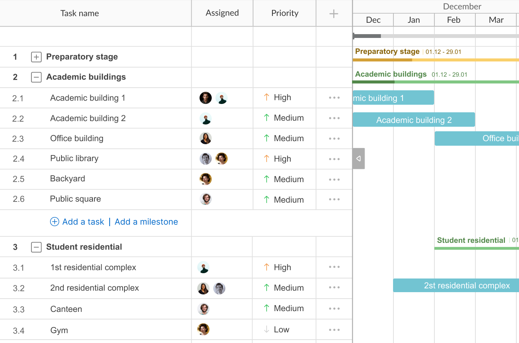Click the Add a milestone link

[146, 222]
